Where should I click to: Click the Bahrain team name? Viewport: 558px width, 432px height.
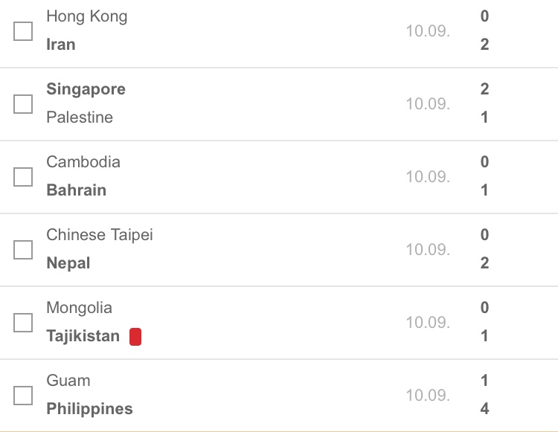(x=76, y=190)
